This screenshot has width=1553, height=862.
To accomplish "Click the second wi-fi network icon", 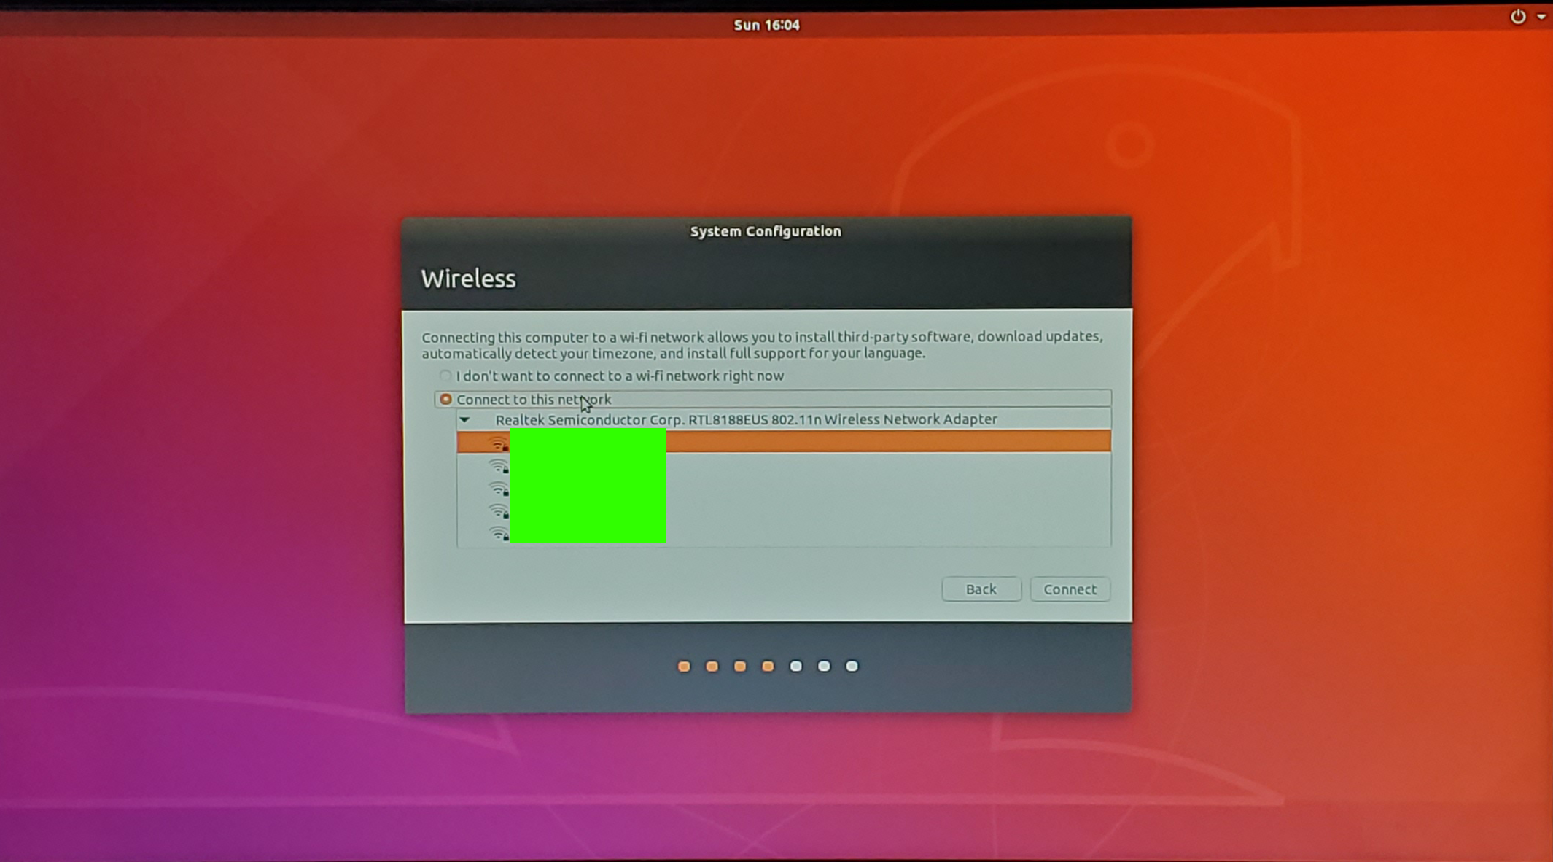I will click(499, 466).
